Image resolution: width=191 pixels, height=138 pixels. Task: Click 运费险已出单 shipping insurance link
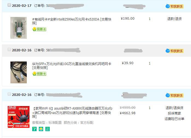(174, 119)
